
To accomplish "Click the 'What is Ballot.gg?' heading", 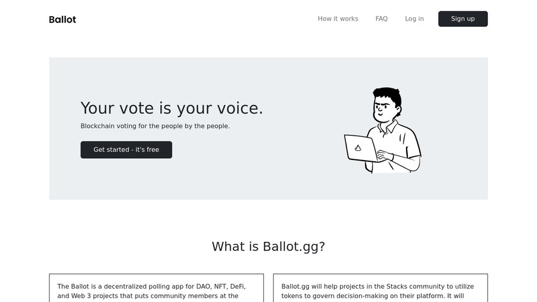I will click(x=268, y=246).
